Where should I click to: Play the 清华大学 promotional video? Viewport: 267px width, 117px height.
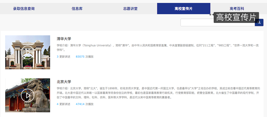(x=28, y=52)
